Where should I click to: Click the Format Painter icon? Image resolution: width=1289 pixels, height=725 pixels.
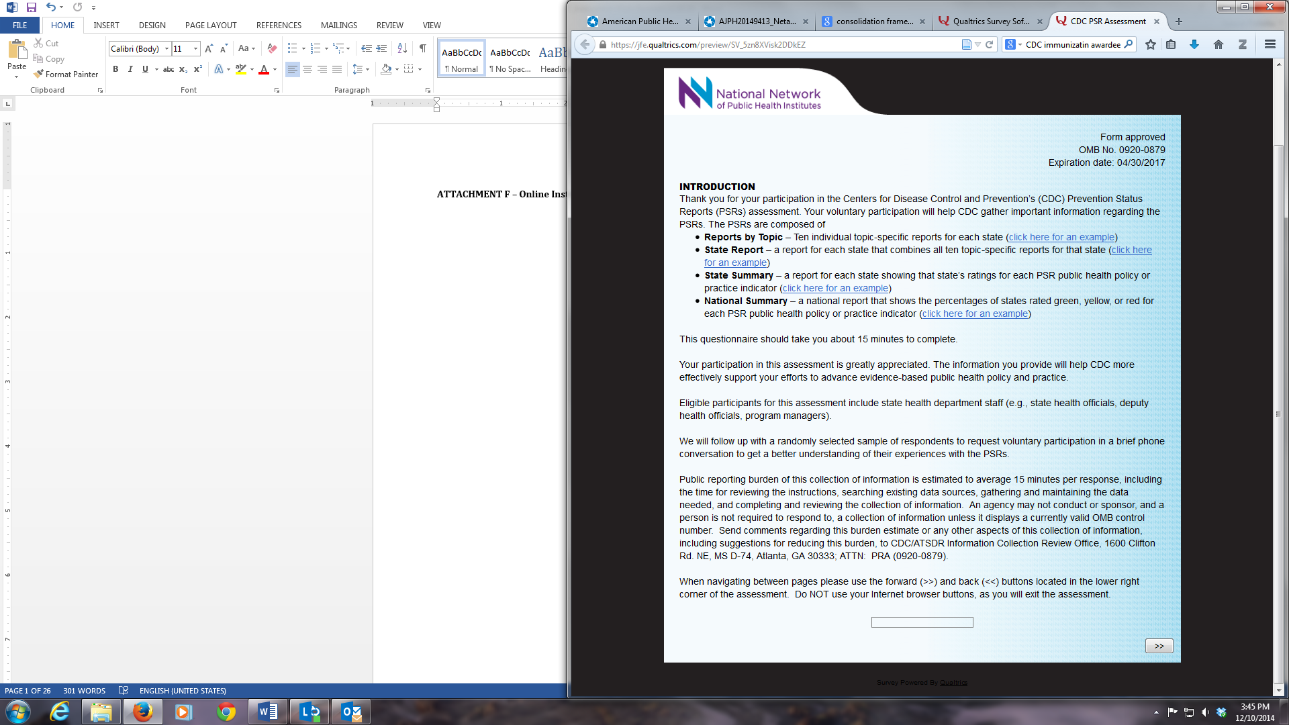coord(39,74)
